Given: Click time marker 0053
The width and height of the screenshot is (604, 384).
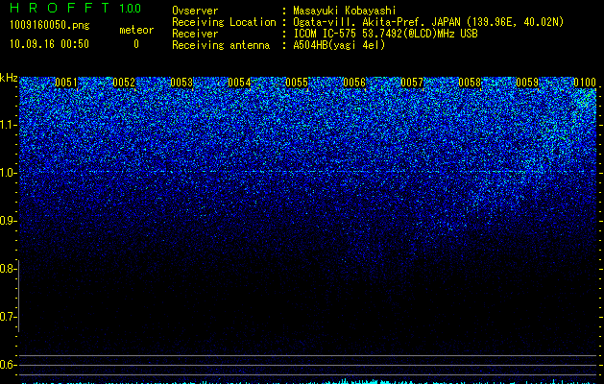Looking at the screenshot, I should [x=181, y=83].
